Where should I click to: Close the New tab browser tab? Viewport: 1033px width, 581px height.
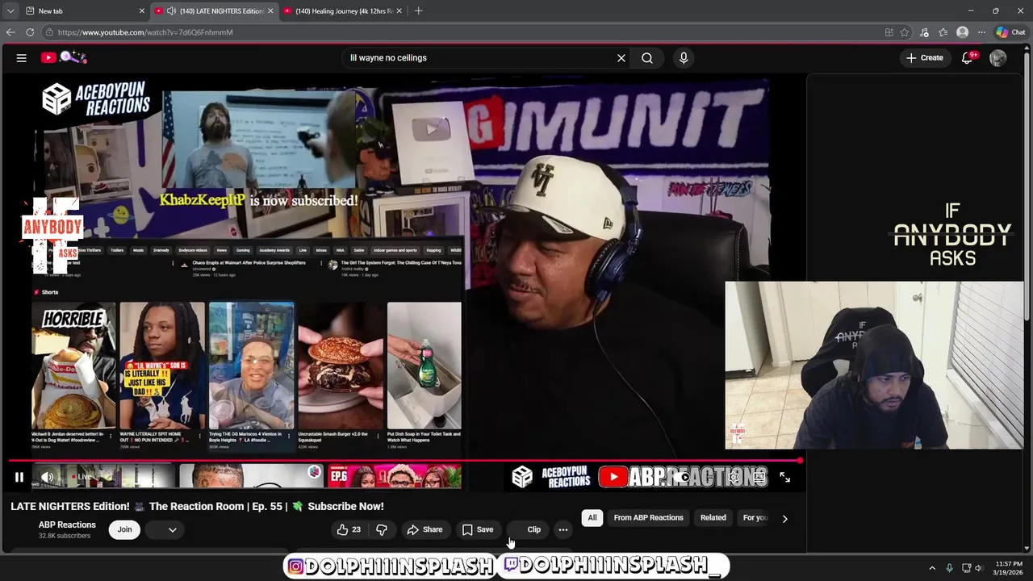point(142,11)
